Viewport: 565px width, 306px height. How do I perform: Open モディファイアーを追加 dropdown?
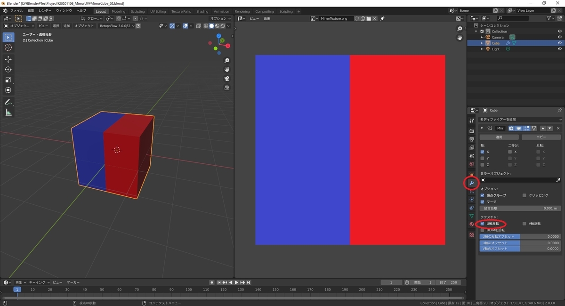[x=521, y=120]
